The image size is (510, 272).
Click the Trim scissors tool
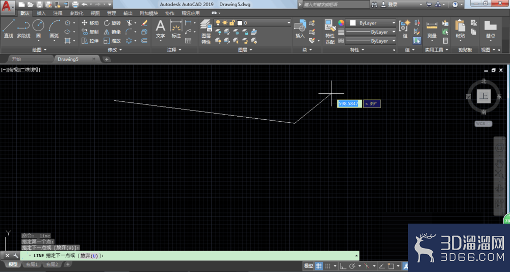tap(130, 23)
